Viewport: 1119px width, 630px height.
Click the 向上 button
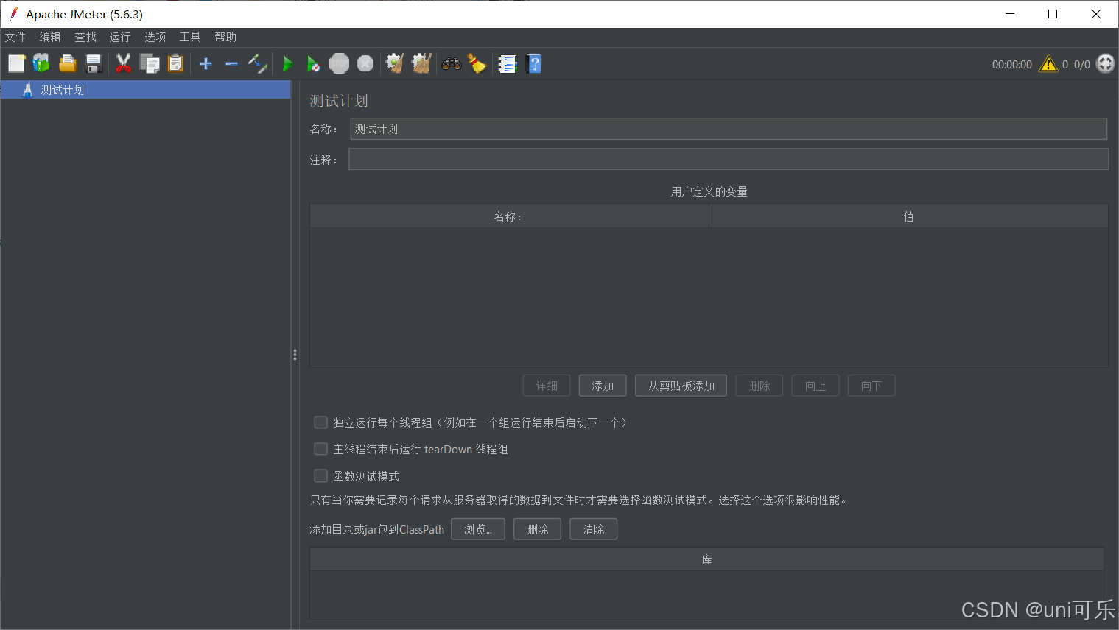coord(815,386)
